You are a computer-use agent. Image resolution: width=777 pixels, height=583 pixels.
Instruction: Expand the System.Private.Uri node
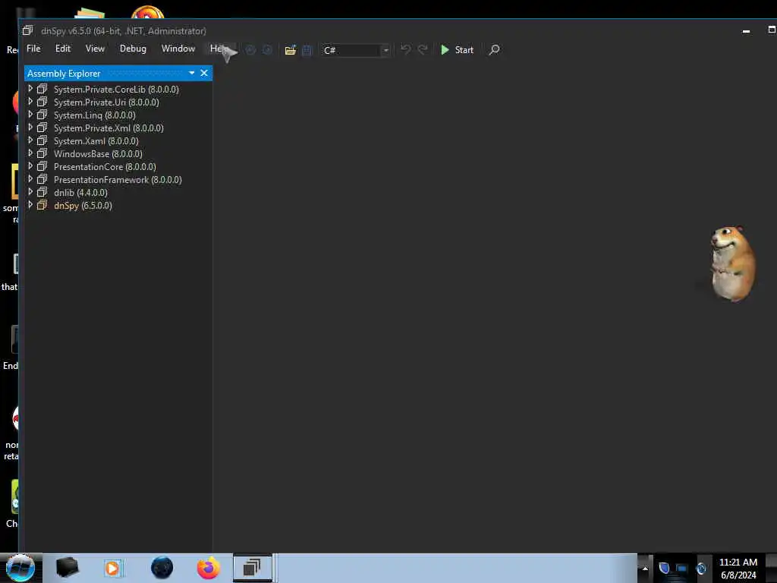pyautogui.click(x=30, y=102)
